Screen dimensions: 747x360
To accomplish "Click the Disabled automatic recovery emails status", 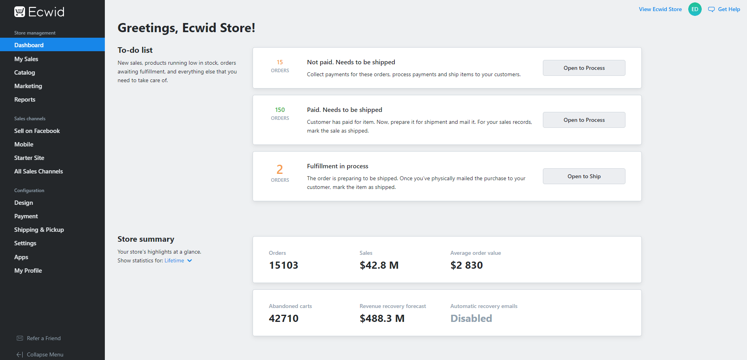I will pos(471,318).
